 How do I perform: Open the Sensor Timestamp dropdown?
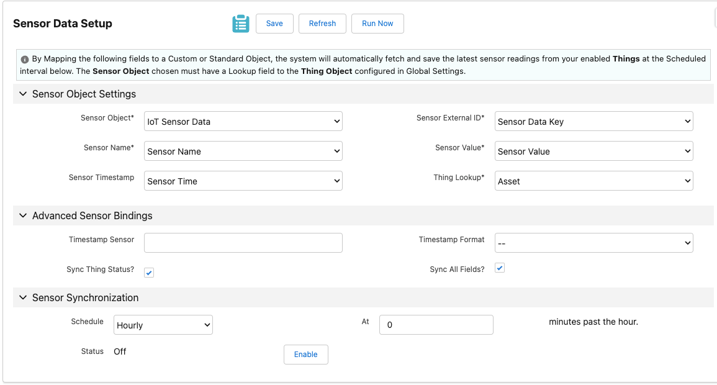pyautogui.click(x=243, y=181)
